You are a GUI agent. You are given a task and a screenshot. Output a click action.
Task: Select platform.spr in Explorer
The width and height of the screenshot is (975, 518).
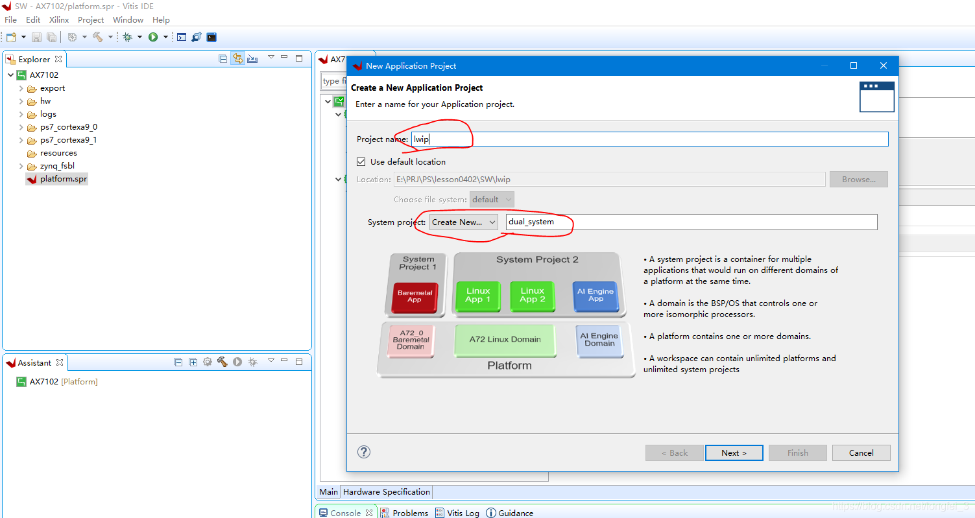(x=56, y=179)
